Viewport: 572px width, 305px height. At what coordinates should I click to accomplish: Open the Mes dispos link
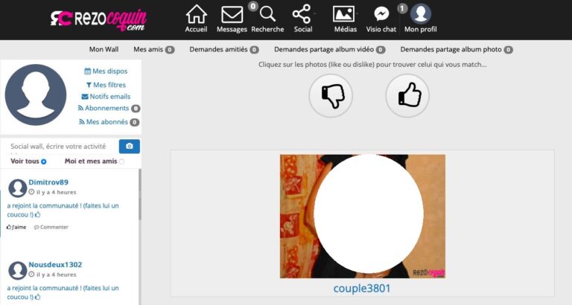tap(106, 71)
